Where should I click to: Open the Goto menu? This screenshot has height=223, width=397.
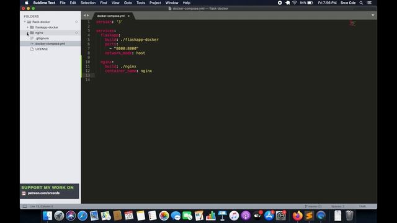coord(128,2)
